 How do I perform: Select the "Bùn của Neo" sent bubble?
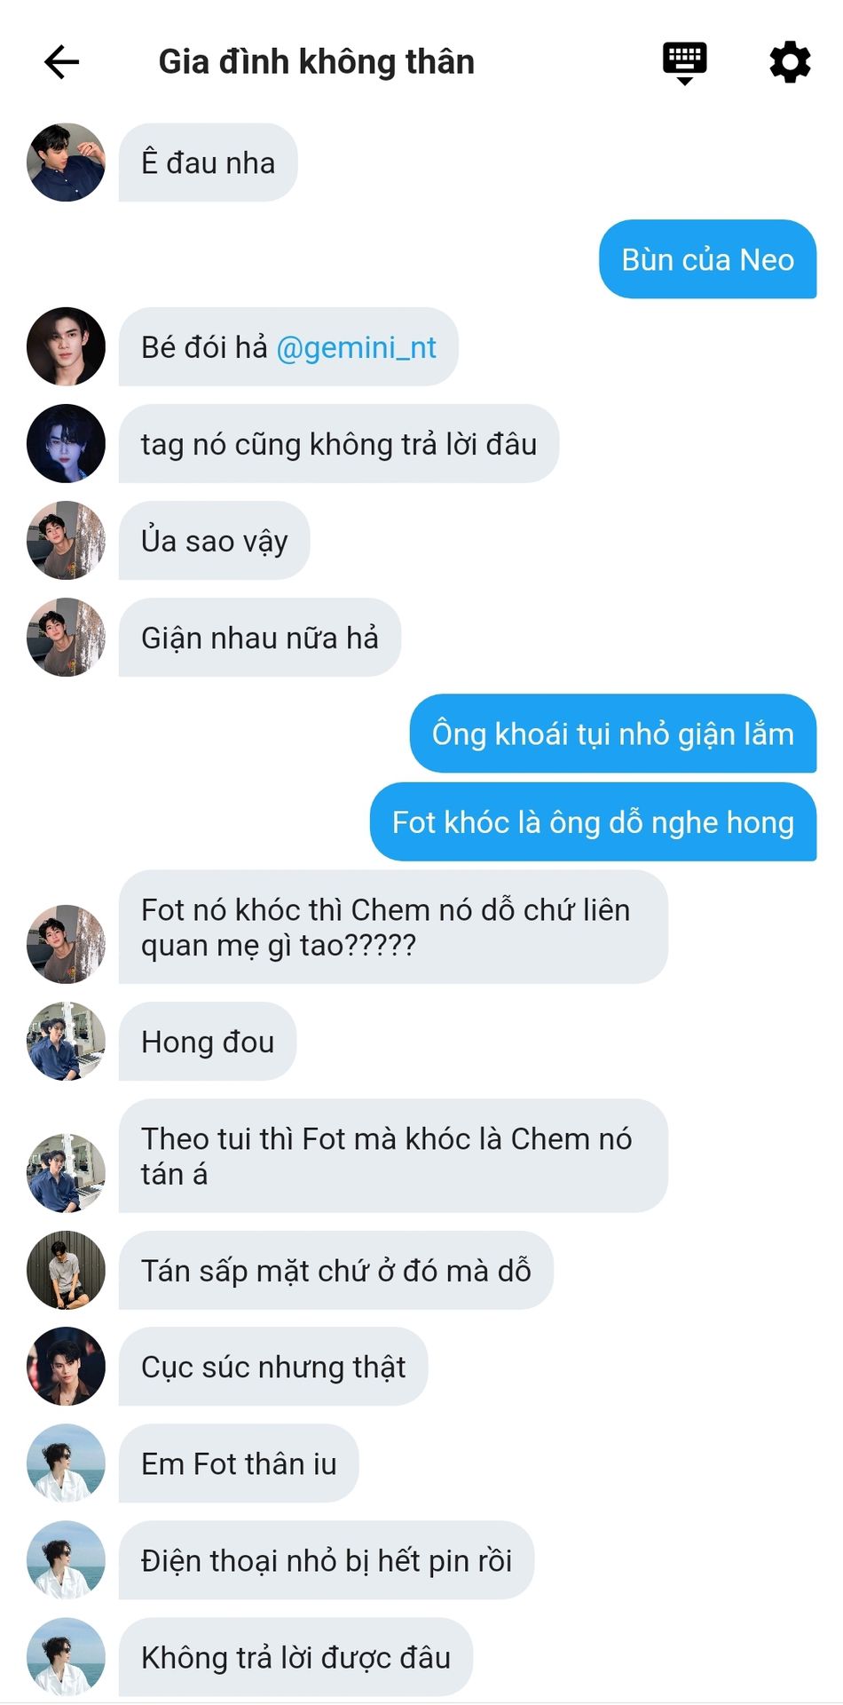(x=707, y=259)
